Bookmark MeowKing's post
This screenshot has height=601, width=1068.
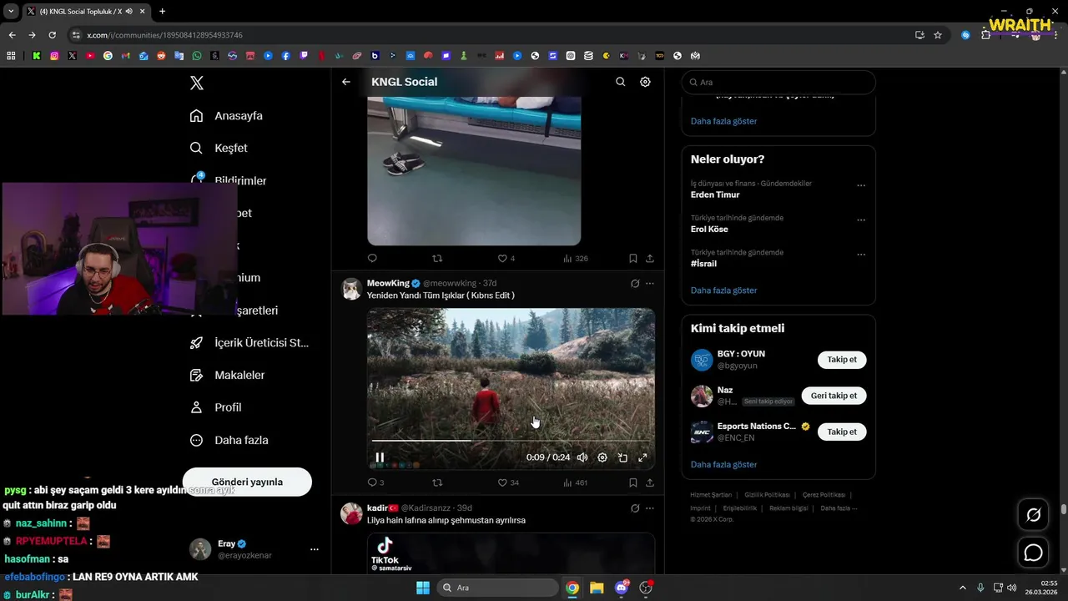(633, 482)
